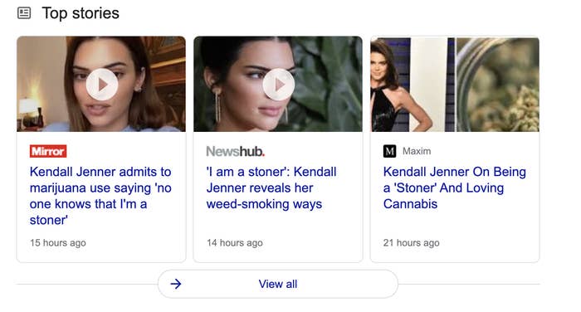Open the View all stories button
The width and height of the screenshot is (581, 312).
point(278,285)
